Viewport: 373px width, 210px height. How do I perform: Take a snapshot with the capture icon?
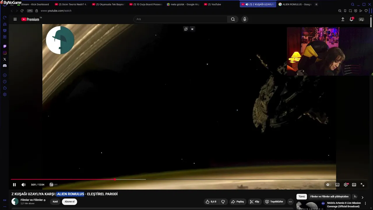350,11
